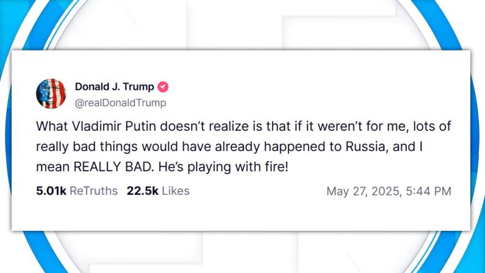Image resolution: width=485 pixels, height=273 pixels.
Task: Click the word Likes
Action: point(176,191)
